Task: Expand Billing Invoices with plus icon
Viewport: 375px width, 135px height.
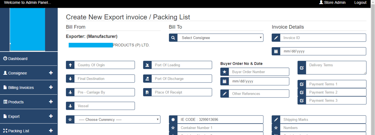Action: pos(51,88)
